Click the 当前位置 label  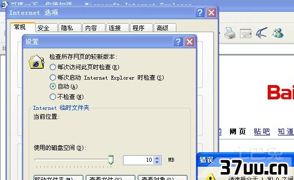pyautogui.click(x=46, y=117)
